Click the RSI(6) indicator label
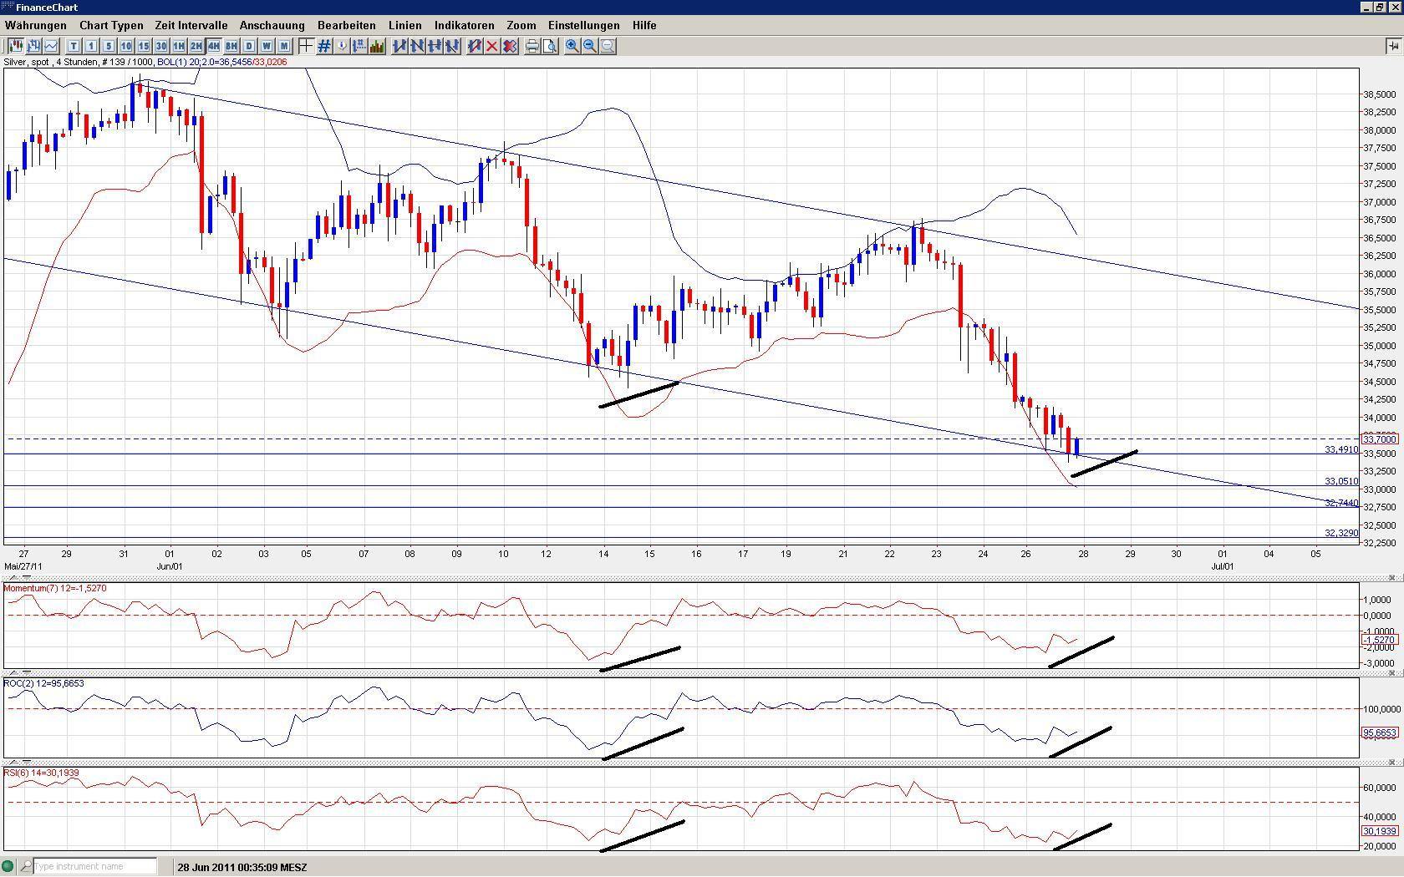The width and height of the screenshot is (1404, 877). tap(42, 773)
